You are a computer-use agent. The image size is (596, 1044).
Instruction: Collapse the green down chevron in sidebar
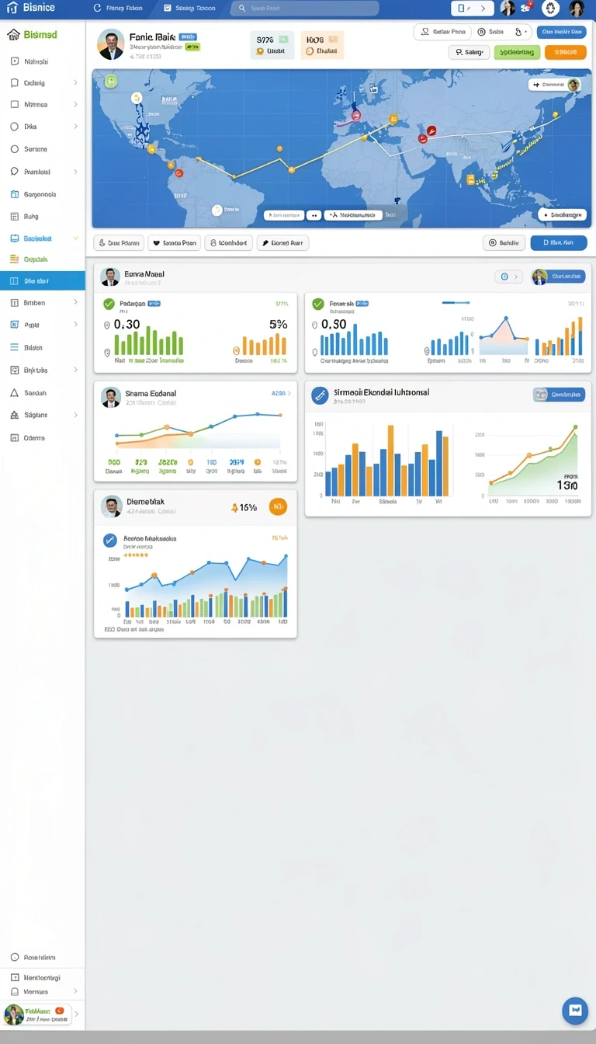[x=75, y=238]
